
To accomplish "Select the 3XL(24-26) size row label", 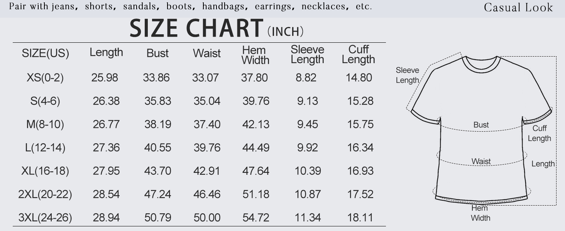I will [45, 218].
